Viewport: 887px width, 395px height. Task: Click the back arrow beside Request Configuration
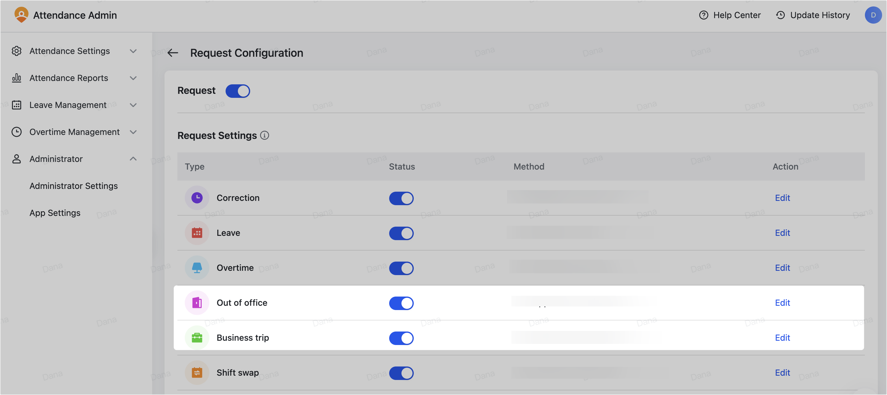click(x=172, y=53)
